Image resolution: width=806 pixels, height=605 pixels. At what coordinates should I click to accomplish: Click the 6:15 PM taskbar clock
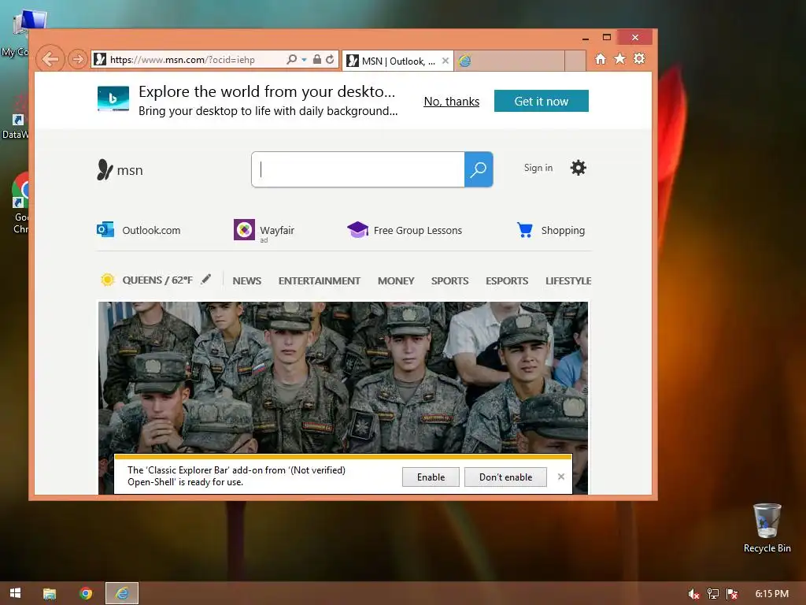(x=771, y=594)
